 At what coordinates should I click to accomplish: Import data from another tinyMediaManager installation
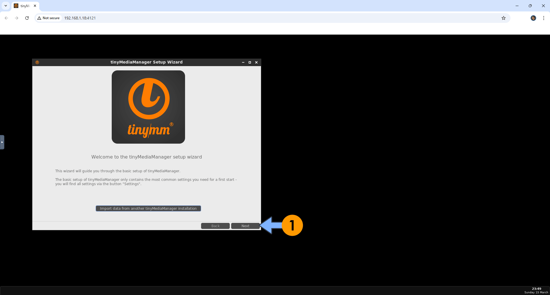click(x=148, y=209)
